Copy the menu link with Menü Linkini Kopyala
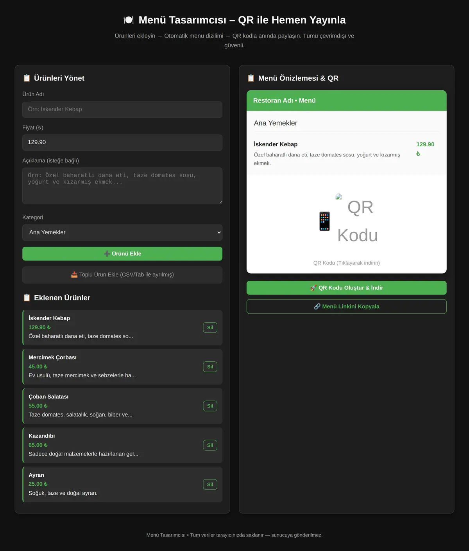Image resolution: width=469 pixels, height=551 pixels. tap(347, 307)
